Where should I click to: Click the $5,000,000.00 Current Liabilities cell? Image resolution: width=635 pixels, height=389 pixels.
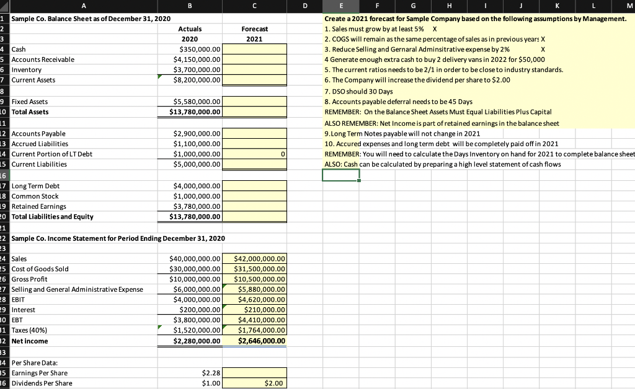[190, 164]
